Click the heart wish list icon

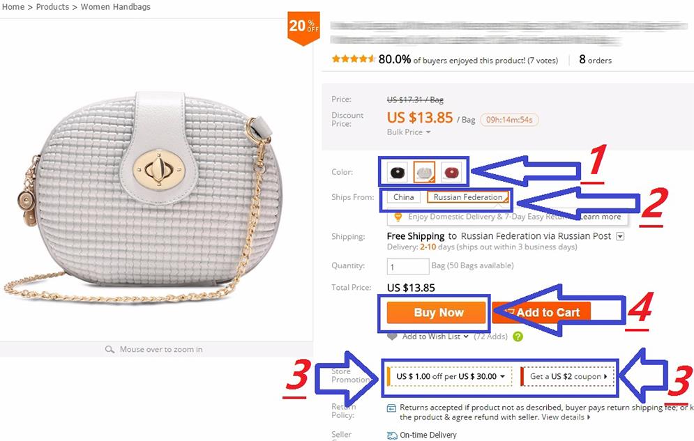point(392,336)
